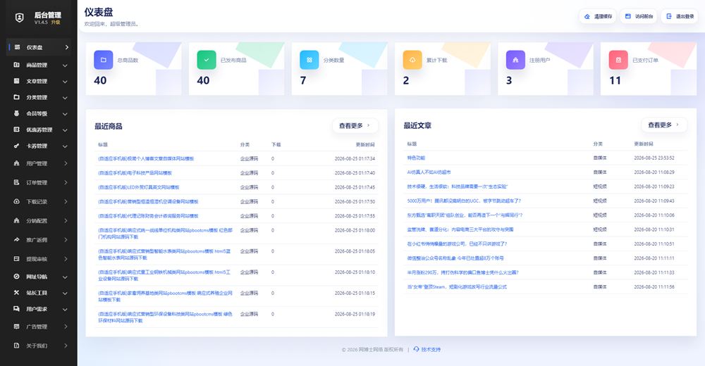Open the 关于我们 menu item
Image resolution: width=705 pixels, height=366 pixels.
40,346
